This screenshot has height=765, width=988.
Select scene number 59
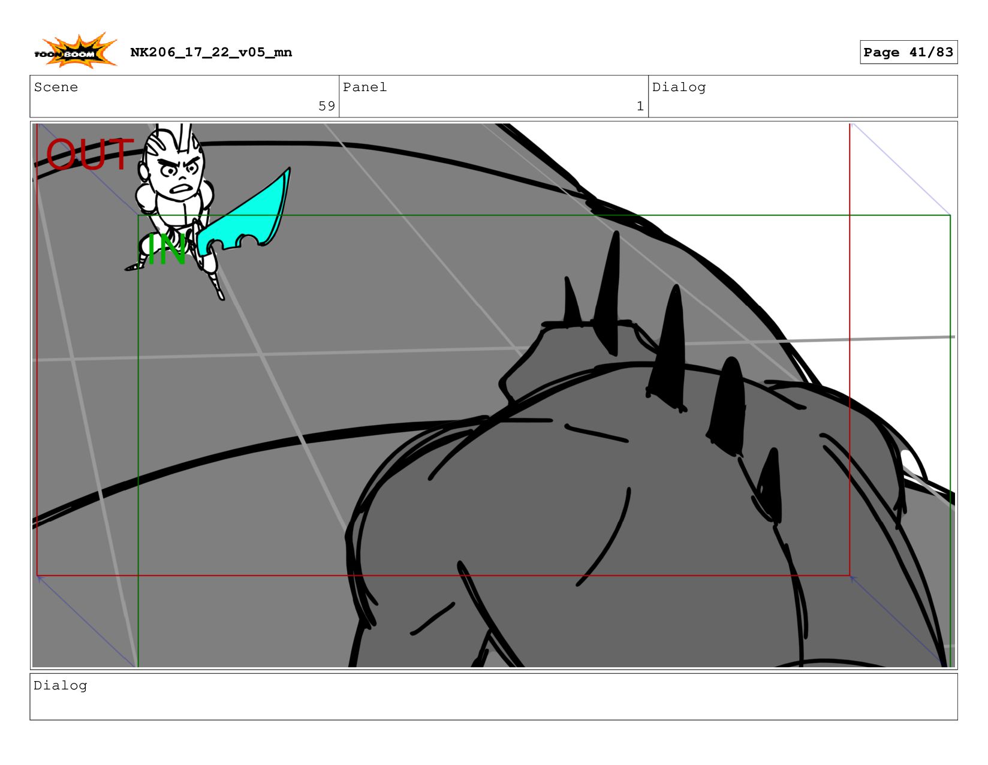[x=327, y=106]
